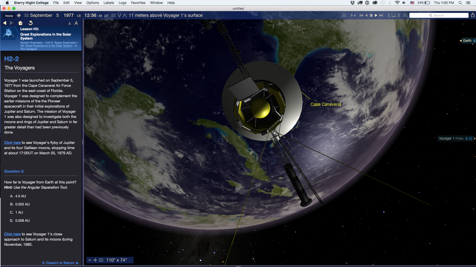Click the Search input field
The width and height of the screenshot is (476, 267).
tap(439, 15)
